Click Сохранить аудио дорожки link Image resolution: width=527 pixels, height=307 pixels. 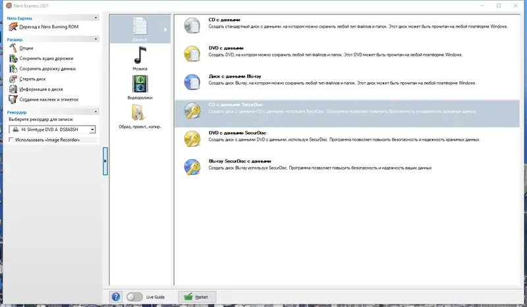click(46, 59)
